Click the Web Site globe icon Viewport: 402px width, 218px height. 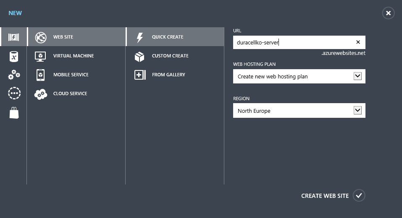coord(41,37)
